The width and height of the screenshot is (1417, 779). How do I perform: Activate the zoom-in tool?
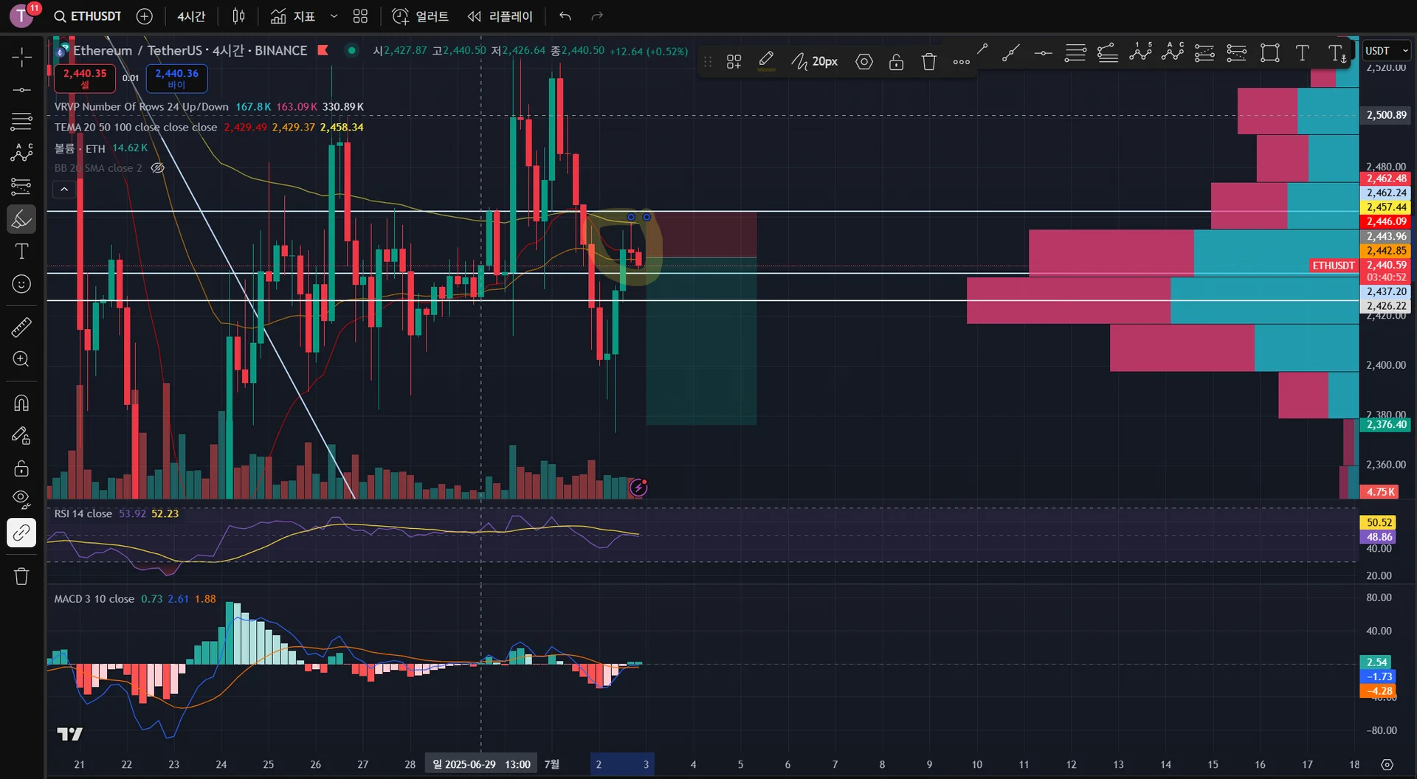(x=21, y=359)
